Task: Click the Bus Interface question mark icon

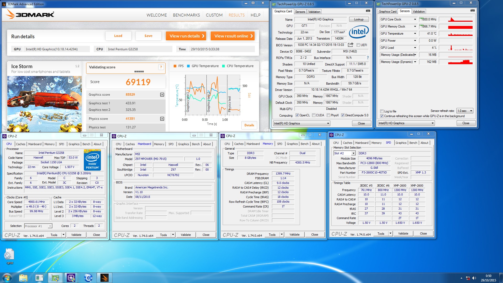Action: click(368, 58)
